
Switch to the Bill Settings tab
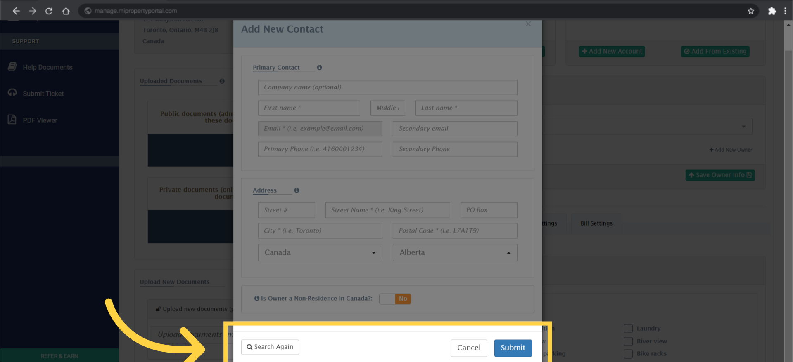pyautogui.click(x=596, y=223)
